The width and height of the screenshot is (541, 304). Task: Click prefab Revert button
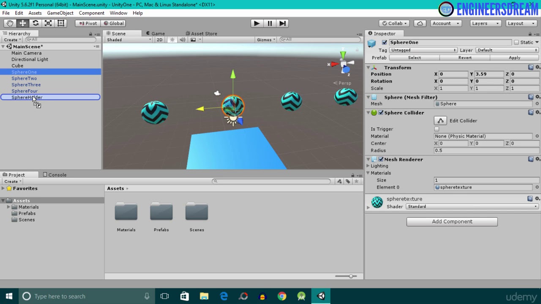[x=465, y=58]
